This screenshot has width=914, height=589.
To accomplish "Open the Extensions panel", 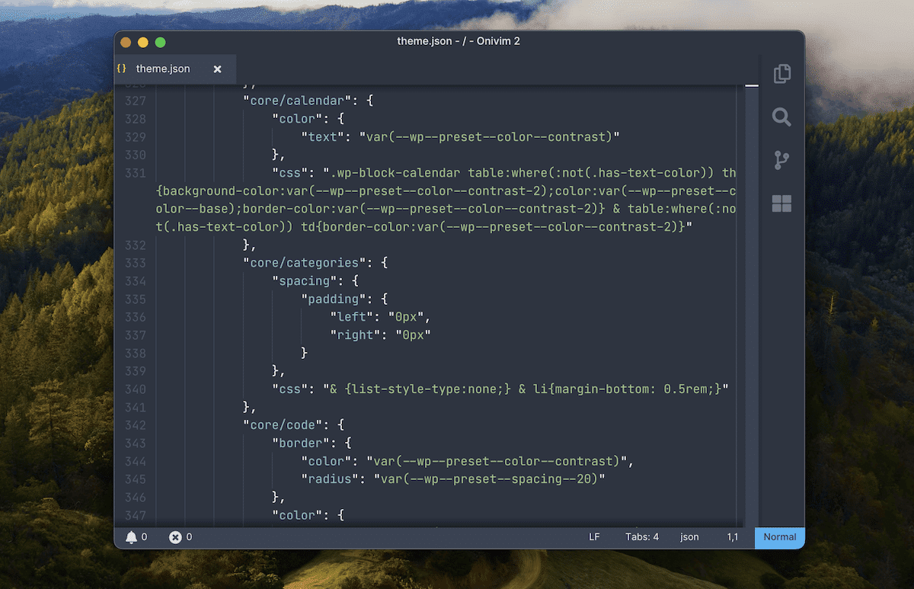I will point(781,203).
